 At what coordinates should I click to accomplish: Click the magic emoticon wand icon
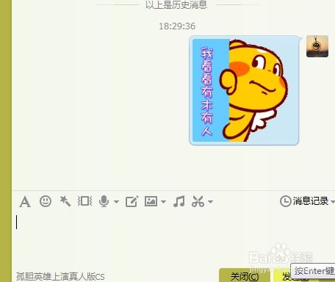(x=65, y=201)
